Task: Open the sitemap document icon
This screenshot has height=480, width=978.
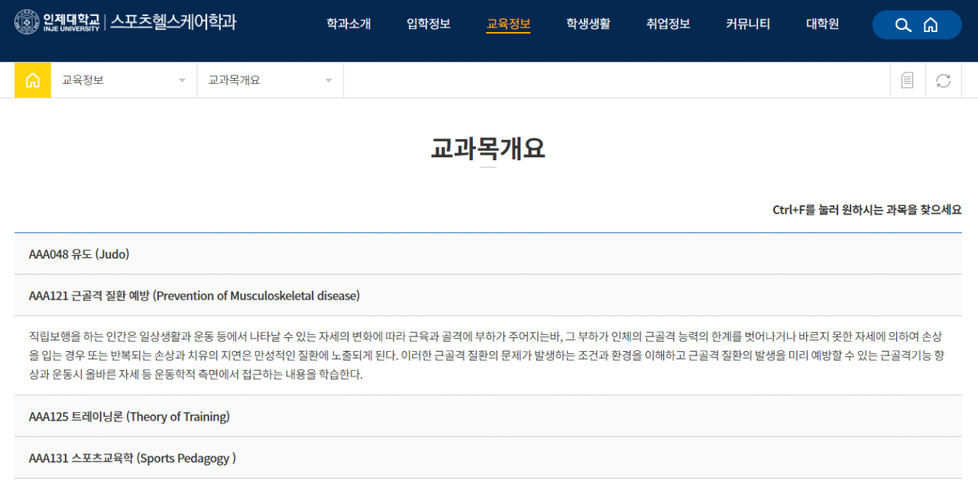Action: pyautogui.click(x=907, y=79)
